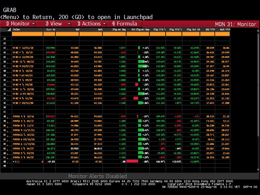This screenshot has width=260, height=195.
Task: Click the MON 31: Monitor title label
Action: pos(236,24)
